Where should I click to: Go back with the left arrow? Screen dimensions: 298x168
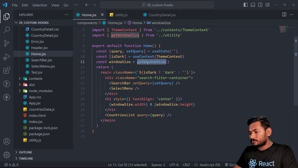tap(87, 5)
